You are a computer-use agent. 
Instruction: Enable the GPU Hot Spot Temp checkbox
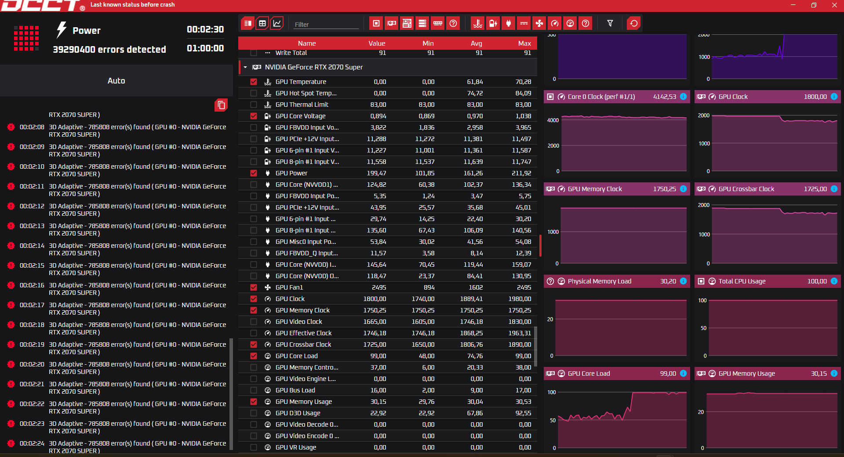pyautogui.click(x=254, y=93)
